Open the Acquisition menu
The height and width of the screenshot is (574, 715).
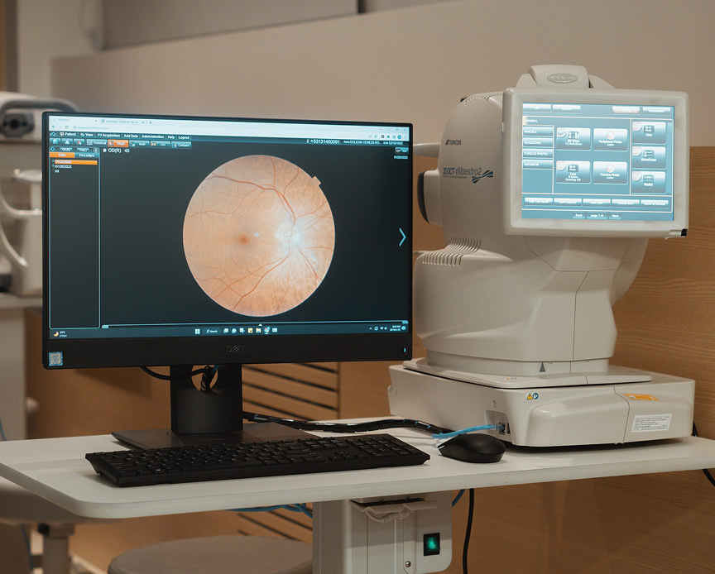coord(108,135)
